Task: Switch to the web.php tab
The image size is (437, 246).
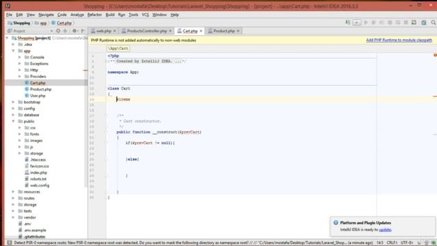Action: (x=103, y=31)
